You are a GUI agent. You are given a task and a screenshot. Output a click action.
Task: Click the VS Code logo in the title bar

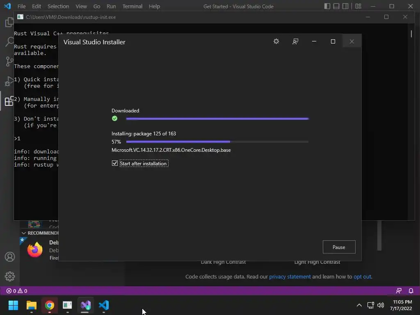point(7,6)
